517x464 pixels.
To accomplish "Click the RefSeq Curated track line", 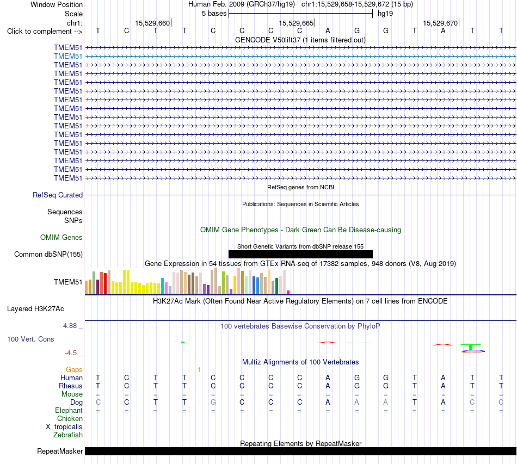I will (300, 195).
